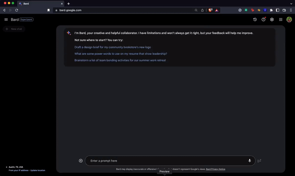This screenshot has width=295, height=176.
Task: Click the 'Austin, TX, USA' location text
Action: tap(16, 167)
